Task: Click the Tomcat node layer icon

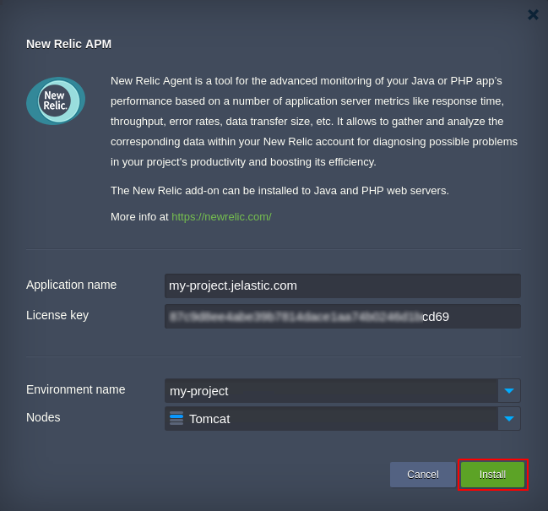Action: click(176, 418)
